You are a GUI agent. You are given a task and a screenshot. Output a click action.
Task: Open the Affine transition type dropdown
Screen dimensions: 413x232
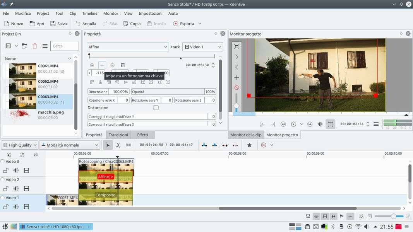pos(127,47)
